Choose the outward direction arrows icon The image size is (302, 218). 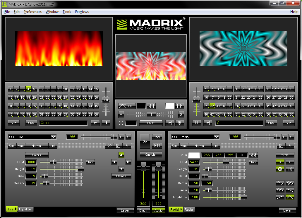pyautogui.click(x=280, y=169)
